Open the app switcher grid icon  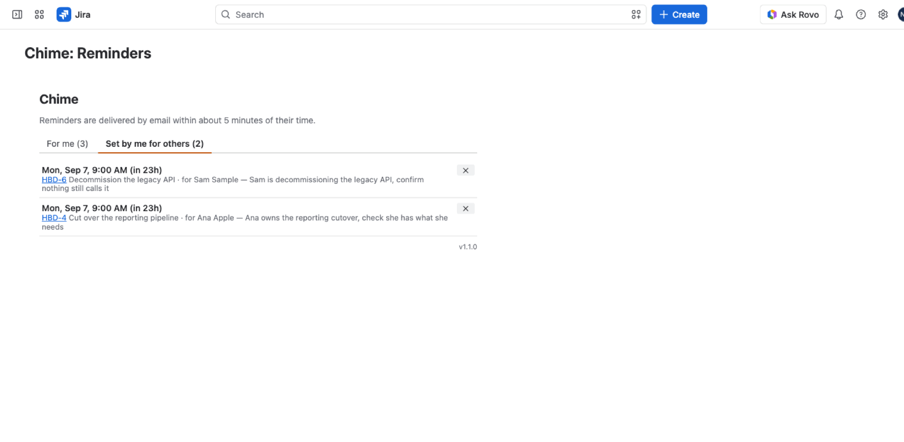point(39,15)
